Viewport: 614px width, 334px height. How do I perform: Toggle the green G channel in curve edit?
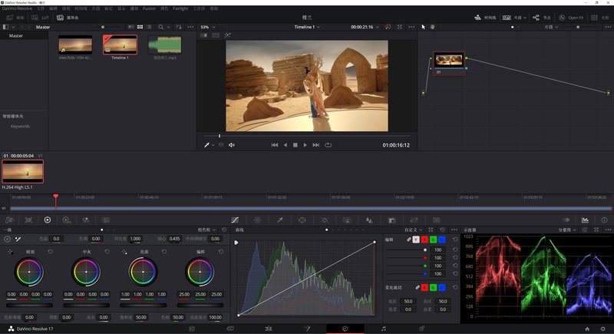coord(434,240)
